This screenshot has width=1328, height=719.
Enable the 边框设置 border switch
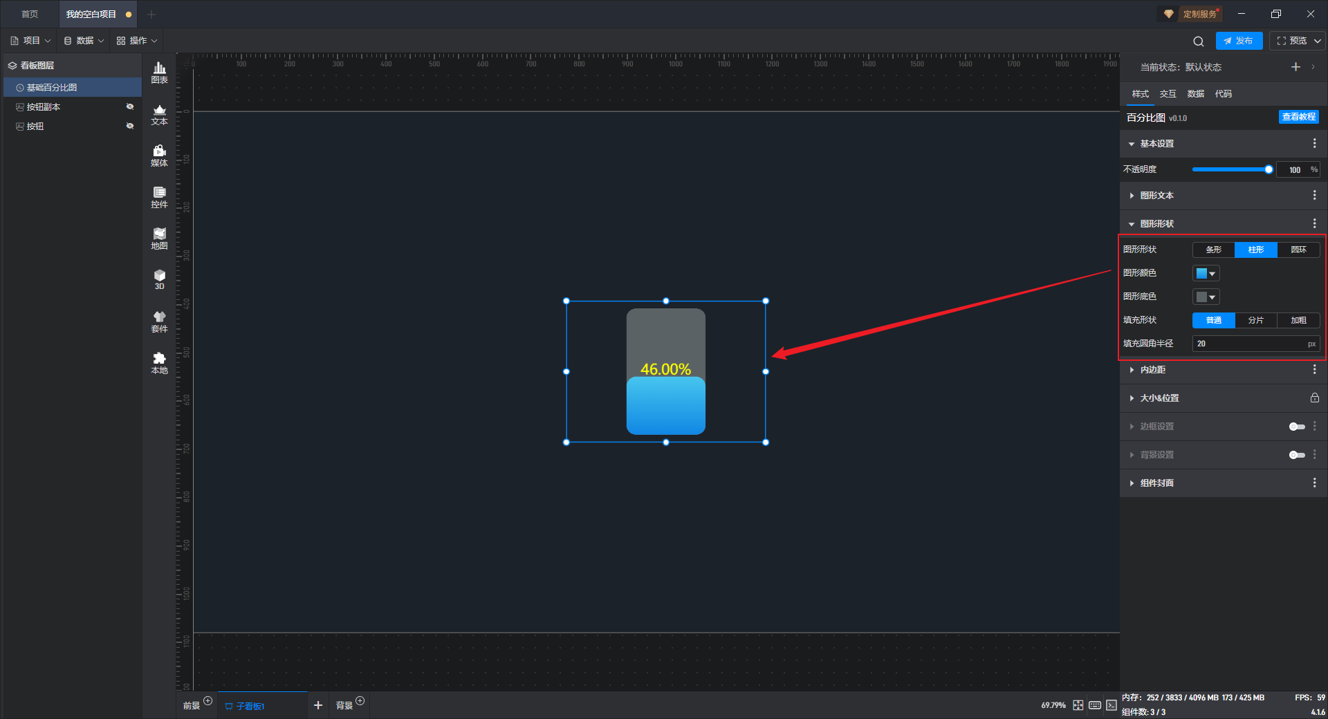(x=1297, y=427)
